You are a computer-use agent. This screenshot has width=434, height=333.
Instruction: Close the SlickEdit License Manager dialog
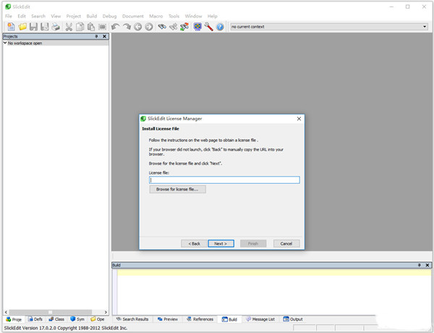pos(299,119)
